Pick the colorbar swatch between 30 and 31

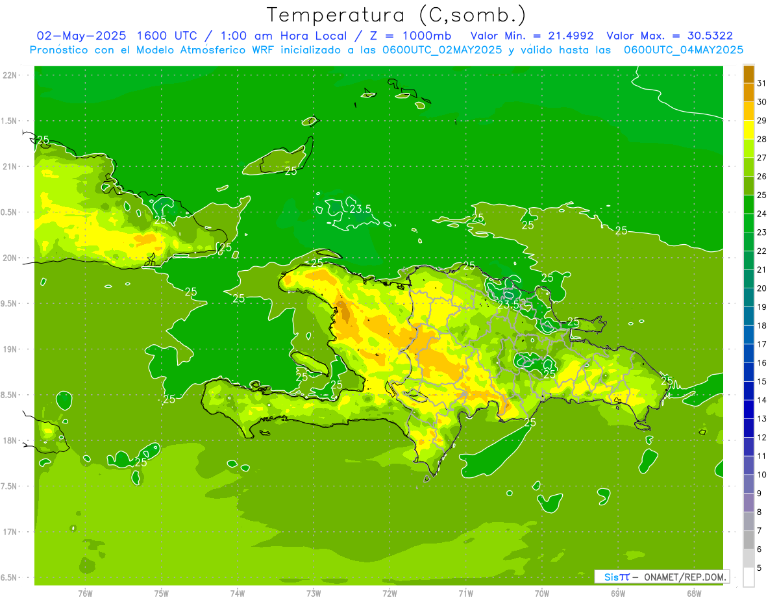(x=748, y=93)
